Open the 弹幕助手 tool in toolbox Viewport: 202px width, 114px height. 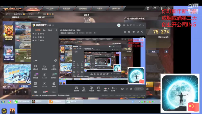[x=35, y=67]
